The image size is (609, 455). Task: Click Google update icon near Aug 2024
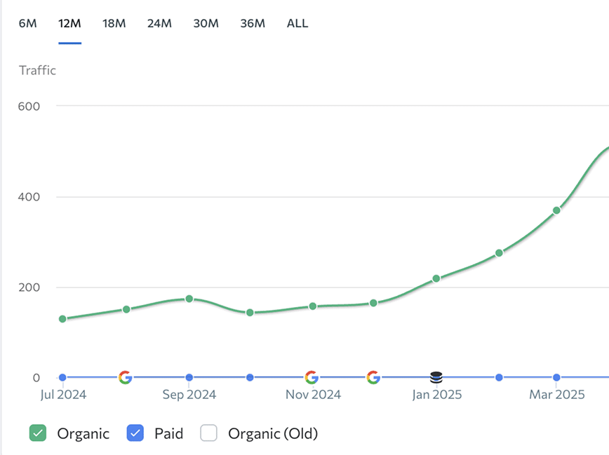pyautogui.click(x=125, y=377)
